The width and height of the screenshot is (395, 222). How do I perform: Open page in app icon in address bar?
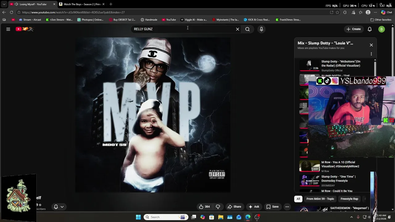331,12
